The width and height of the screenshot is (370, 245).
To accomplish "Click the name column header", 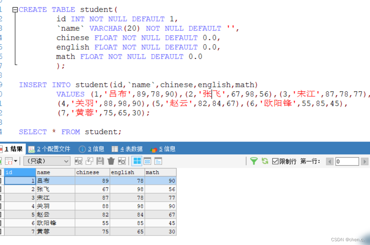I will (x=55, y=172).
